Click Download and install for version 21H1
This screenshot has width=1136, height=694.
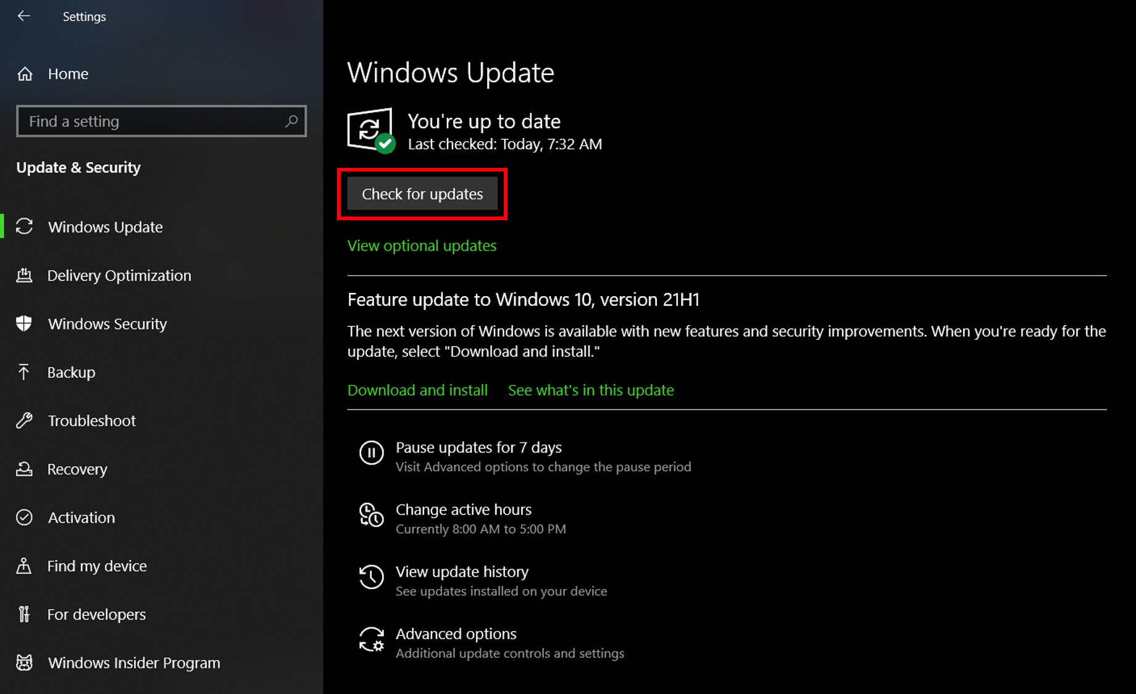[417, 390]
